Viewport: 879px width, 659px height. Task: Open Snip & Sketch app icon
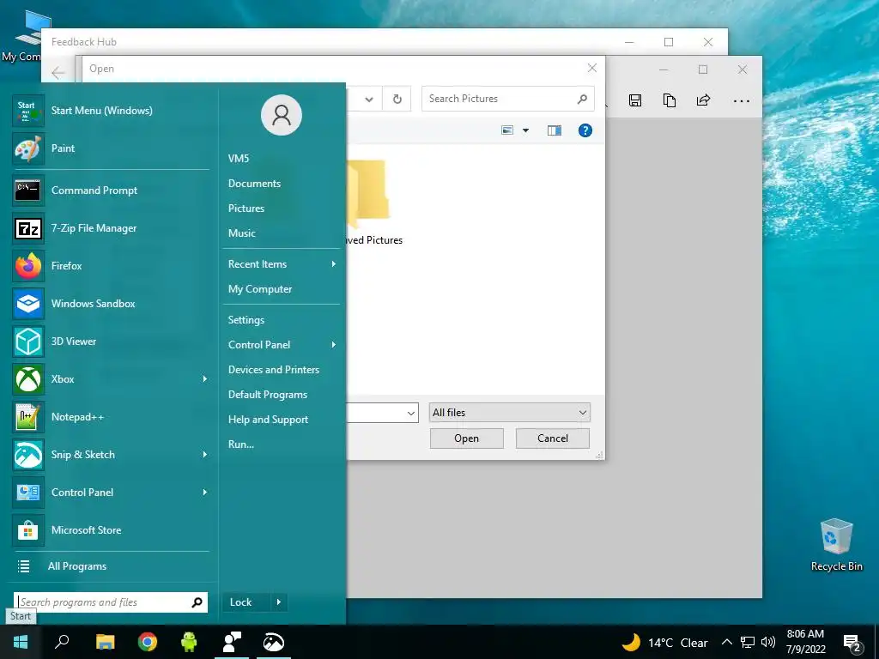point(28,455)
